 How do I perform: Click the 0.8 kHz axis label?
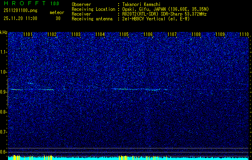(3, 112)
